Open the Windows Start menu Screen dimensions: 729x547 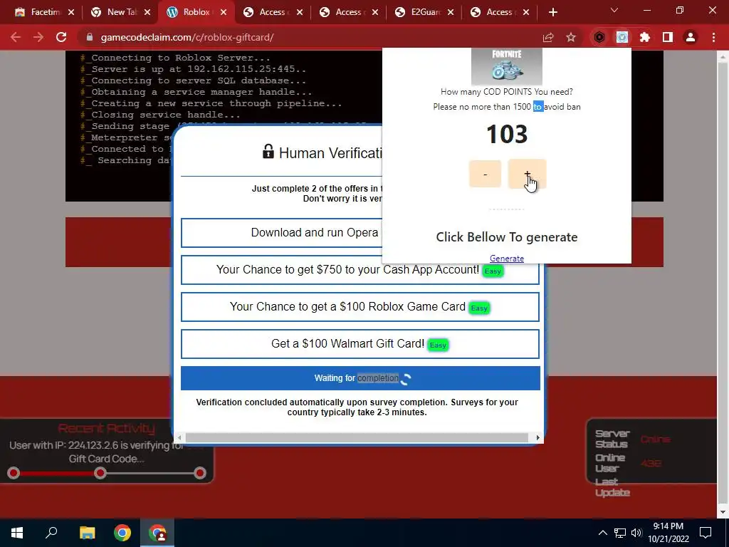(17, 533)
